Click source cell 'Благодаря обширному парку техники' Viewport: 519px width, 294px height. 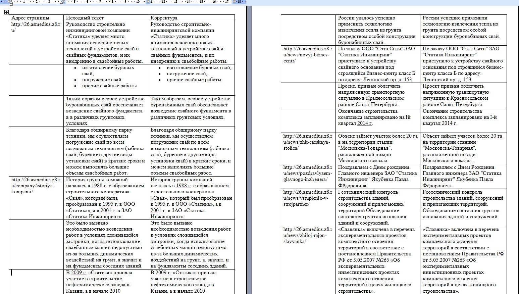point(106,151)
